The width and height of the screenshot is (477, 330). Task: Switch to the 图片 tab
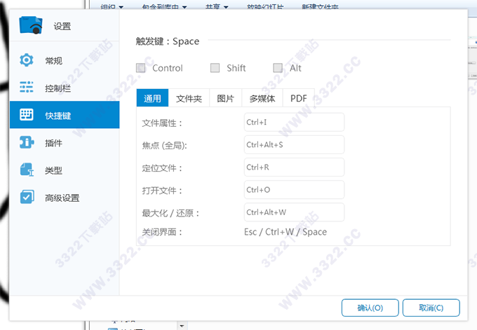225,98
